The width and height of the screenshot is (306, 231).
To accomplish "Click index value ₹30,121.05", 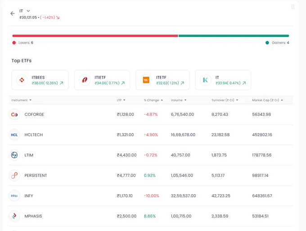I will click(x=28, y=18).
